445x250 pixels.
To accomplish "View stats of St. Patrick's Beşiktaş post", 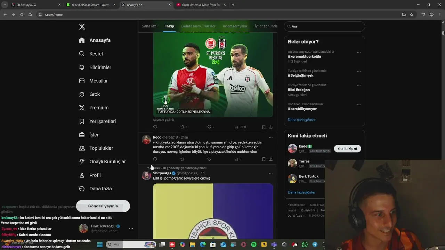I will (x=240, y=127).
